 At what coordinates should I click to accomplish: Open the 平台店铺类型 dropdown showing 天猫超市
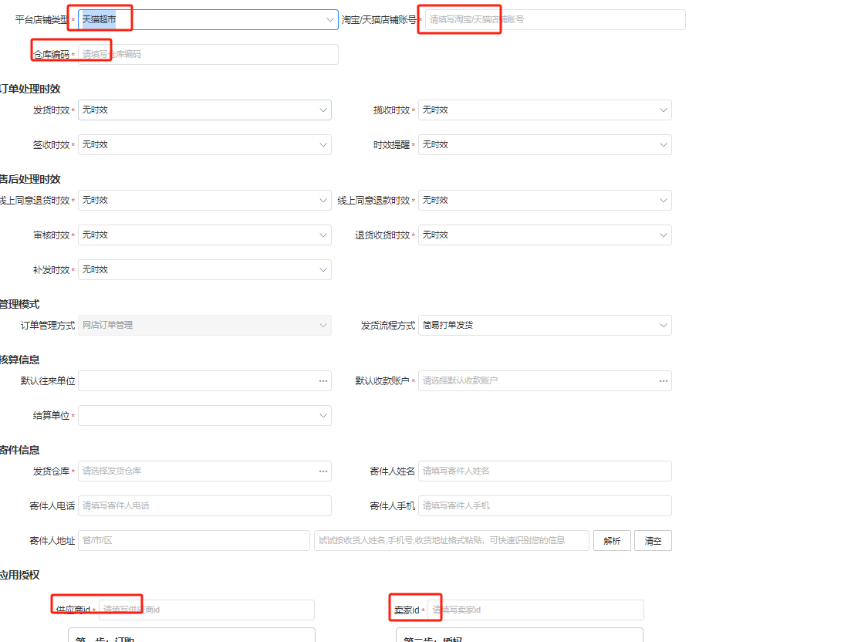(208, 20)
